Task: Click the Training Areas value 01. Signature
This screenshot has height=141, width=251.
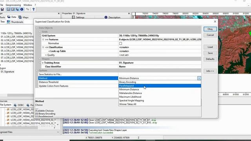Action: pos(126,63)
